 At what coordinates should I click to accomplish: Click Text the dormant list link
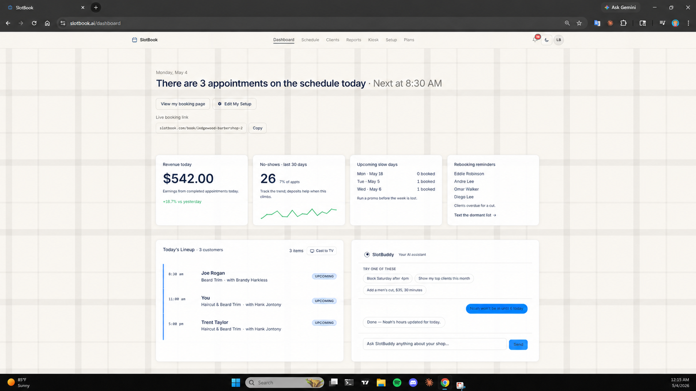(475, 215)
